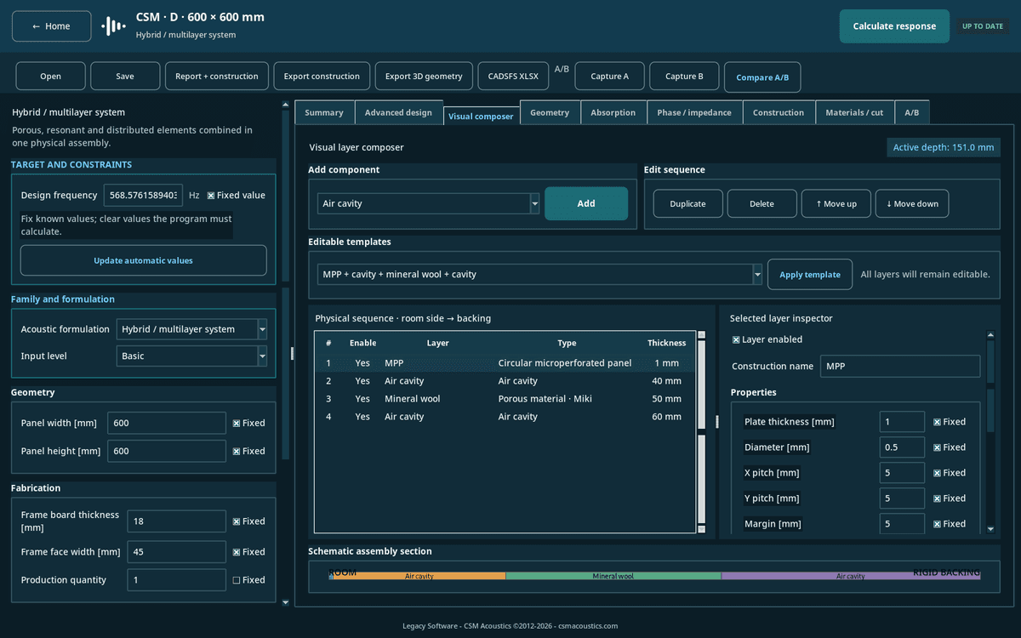Click the Construction name field
The height and width of the screenshot is (638, 1021).
point(900,367)
